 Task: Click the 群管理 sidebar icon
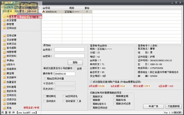[4, 24]
